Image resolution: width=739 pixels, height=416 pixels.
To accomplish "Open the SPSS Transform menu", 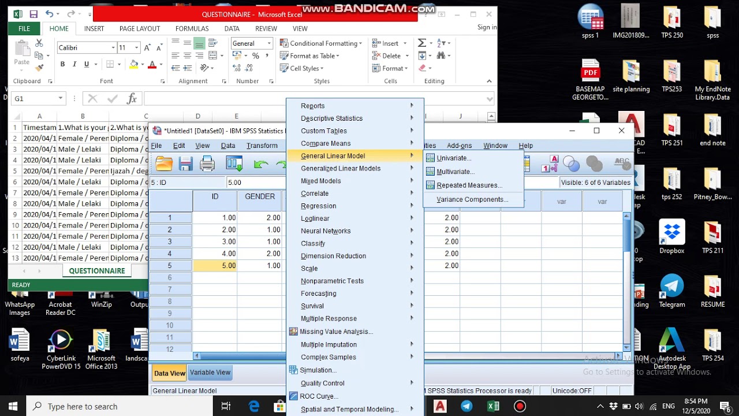I will pos(262,146).
